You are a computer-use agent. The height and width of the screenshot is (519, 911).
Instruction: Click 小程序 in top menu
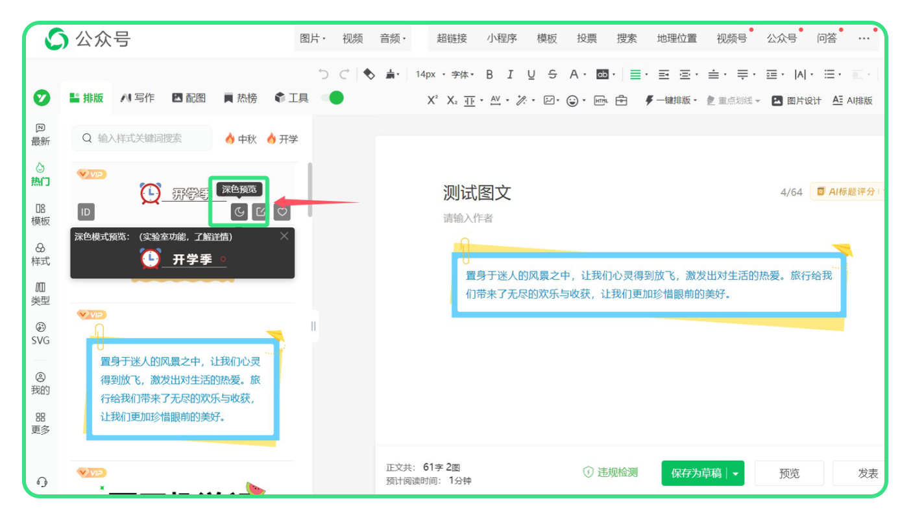(x=502, y=38)
